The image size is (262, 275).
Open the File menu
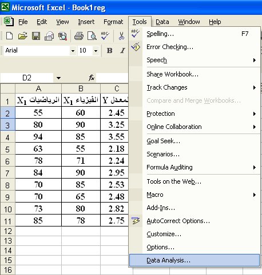[23, 22]
